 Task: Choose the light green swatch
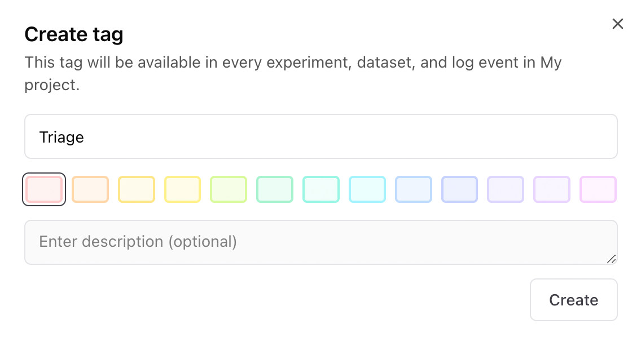point(229,189)
